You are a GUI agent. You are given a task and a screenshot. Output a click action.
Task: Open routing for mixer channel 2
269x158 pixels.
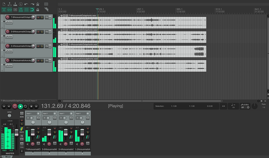pyautogui.click(x=55, y=137)
